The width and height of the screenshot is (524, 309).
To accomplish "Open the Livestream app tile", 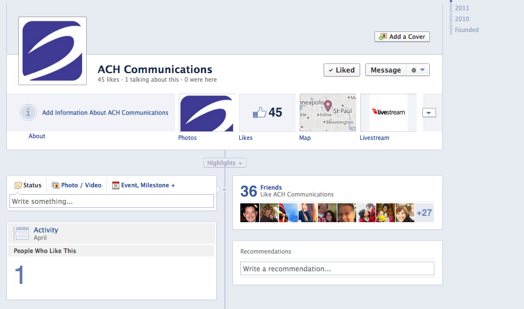I will (388, 113).
